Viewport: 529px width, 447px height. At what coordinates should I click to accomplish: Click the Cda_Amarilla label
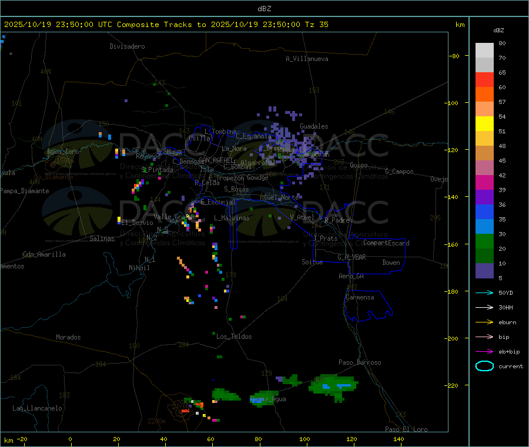44,254
